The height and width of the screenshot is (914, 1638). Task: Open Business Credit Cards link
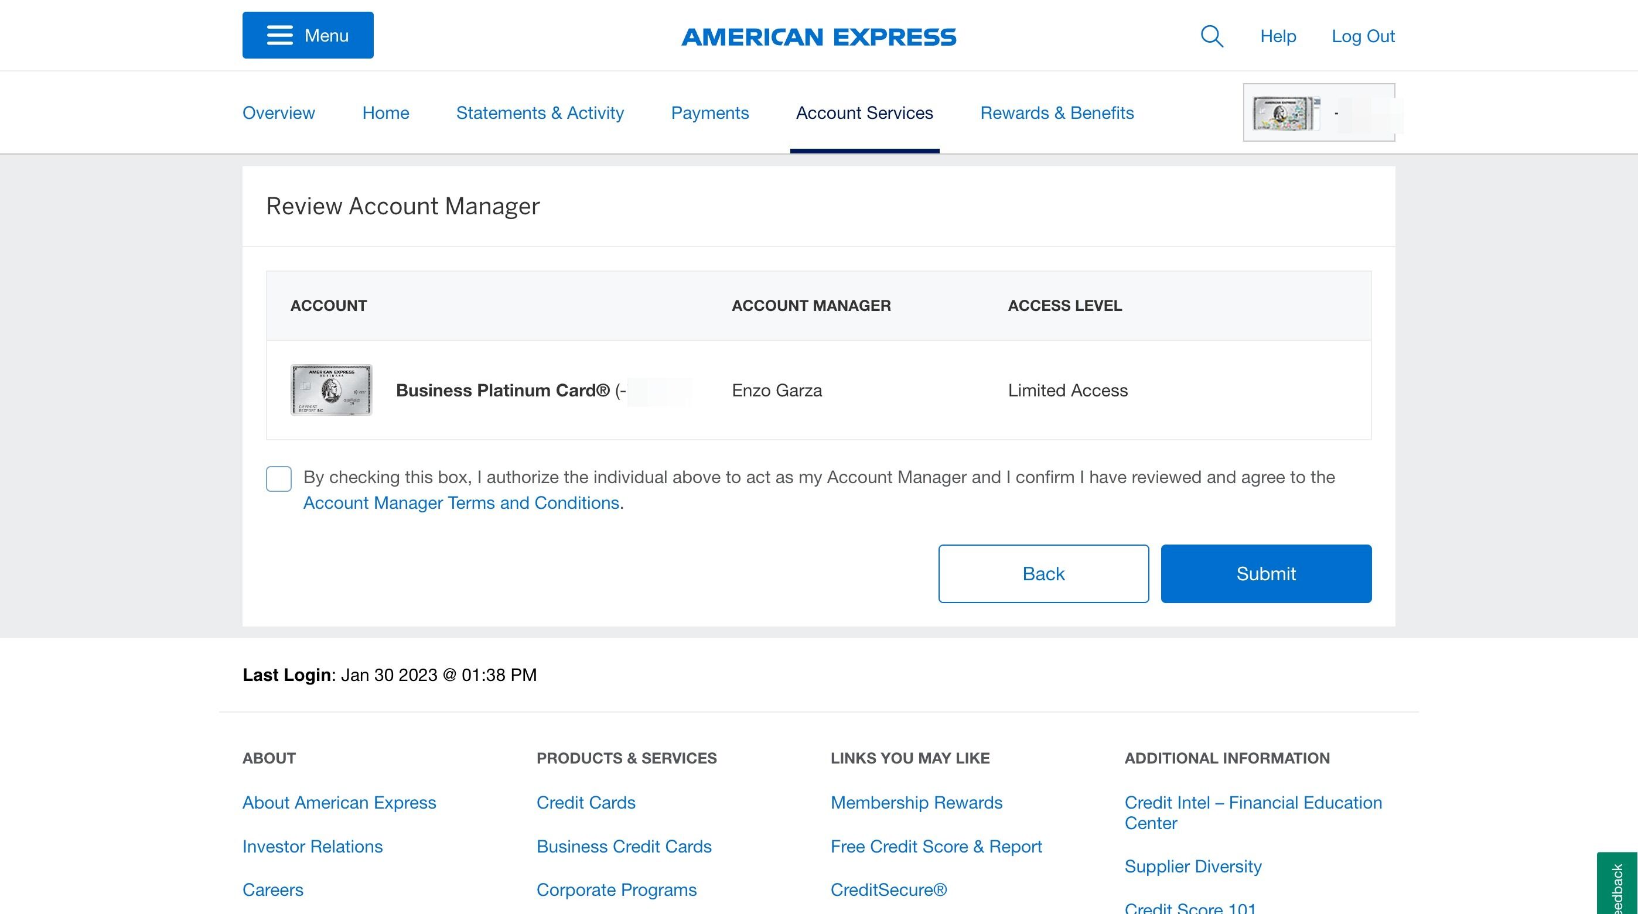pos(624,846)
